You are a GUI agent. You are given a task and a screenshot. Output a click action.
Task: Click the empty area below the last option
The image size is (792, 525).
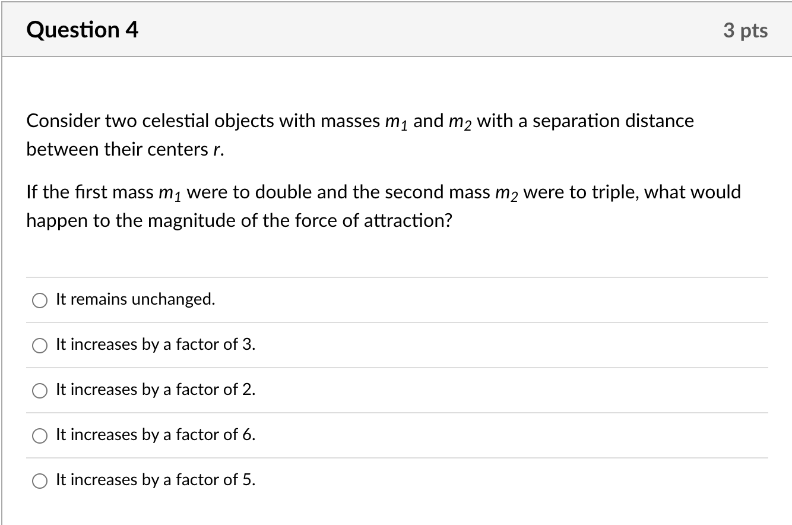click(x=396, y=512)
